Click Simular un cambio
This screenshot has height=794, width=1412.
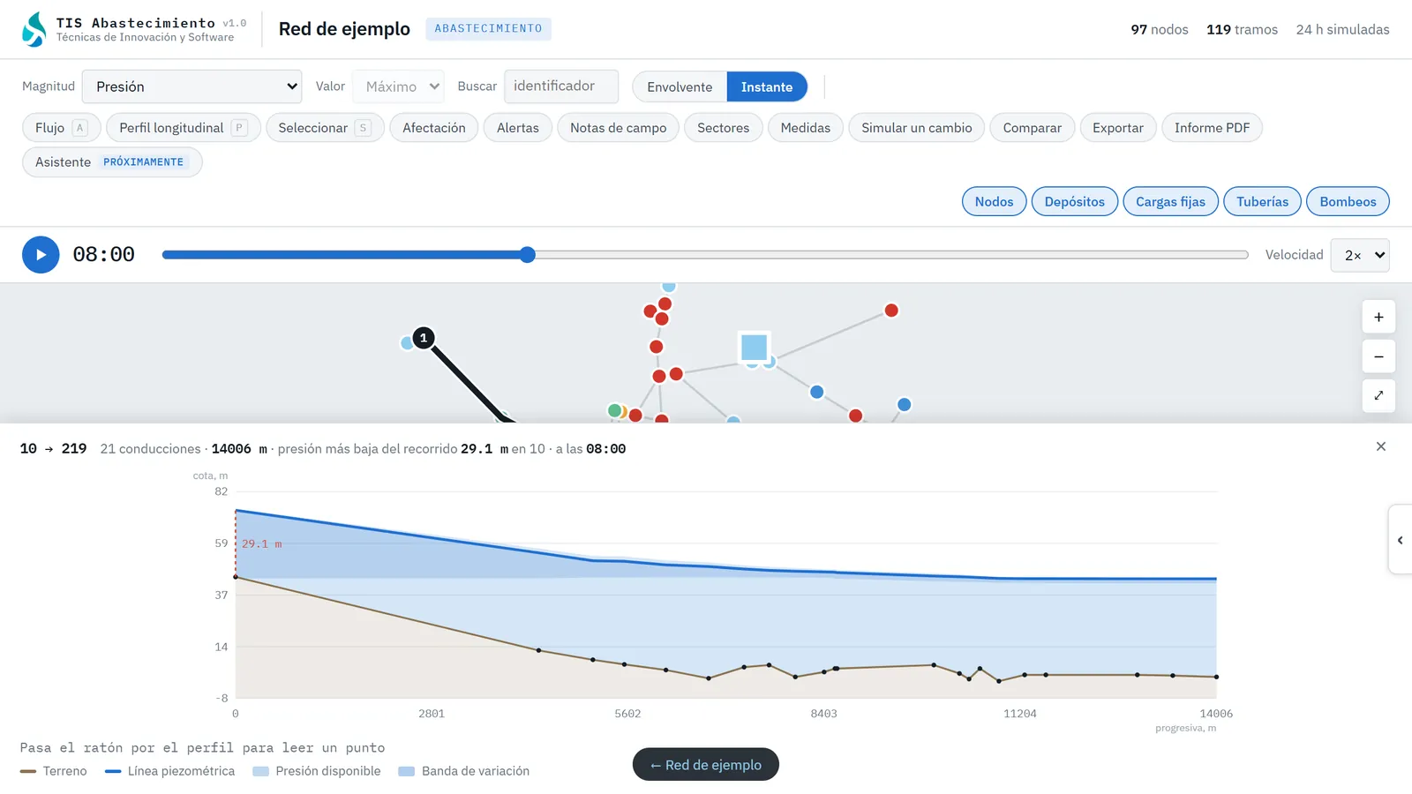(917, 128)
